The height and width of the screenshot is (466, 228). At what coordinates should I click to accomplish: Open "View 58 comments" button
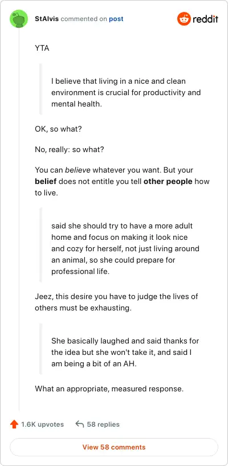point(114,447)
